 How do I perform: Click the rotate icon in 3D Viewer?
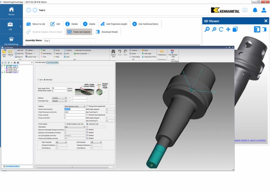[x=221, y=29]
